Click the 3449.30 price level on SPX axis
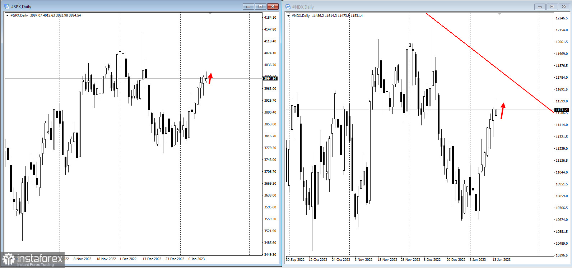 coord(270,255)
